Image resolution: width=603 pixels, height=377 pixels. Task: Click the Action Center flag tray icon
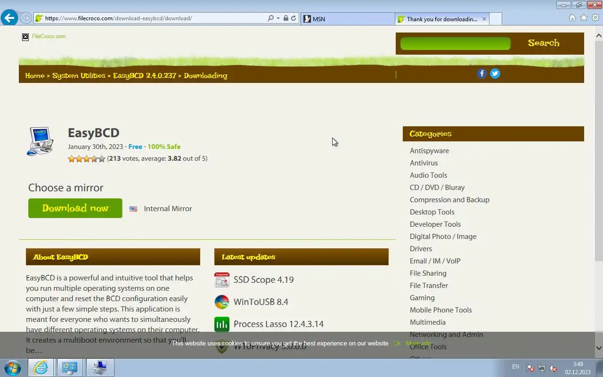pos(530,368)
